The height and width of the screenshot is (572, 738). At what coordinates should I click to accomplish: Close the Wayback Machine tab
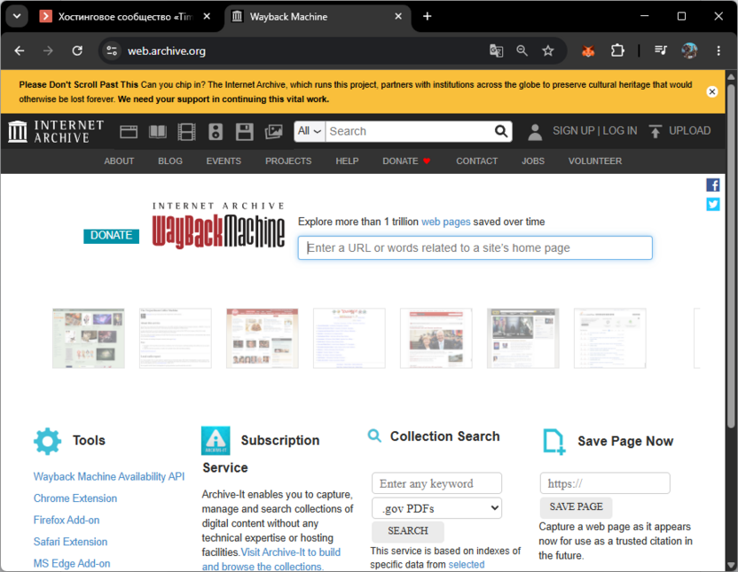(x=398, y=17)
